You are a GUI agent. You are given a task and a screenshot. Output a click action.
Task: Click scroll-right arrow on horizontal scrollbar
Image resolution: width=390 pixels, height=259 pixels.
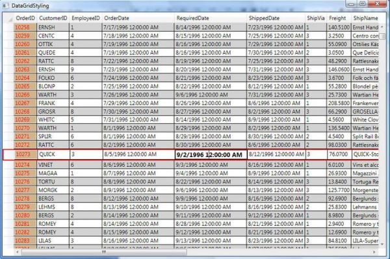pyautogui.click(x=374, y=252)
